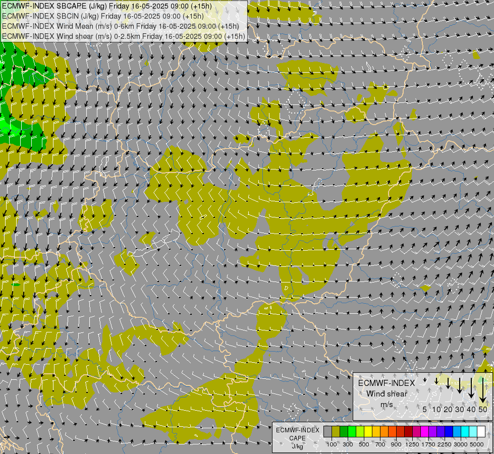Click the 30 label in wind shear legend

(459, 409)
